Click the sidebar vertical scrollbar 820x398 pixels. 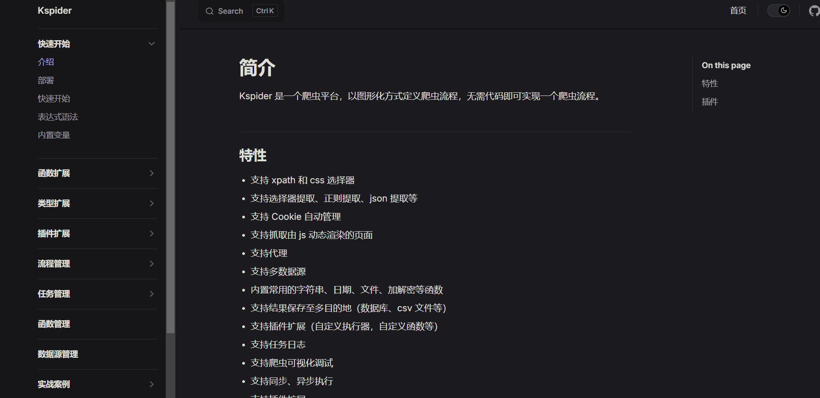(x=170, y=183)
